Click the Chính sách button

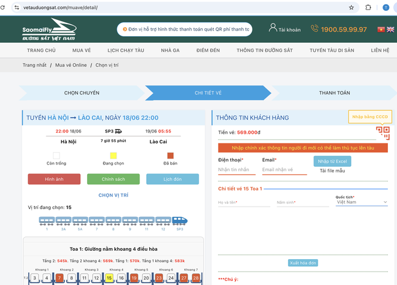pyautogui.click(x=113, y=179)
